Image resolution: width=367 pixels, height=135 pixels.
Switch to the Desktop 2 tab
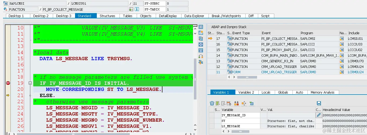41,16
